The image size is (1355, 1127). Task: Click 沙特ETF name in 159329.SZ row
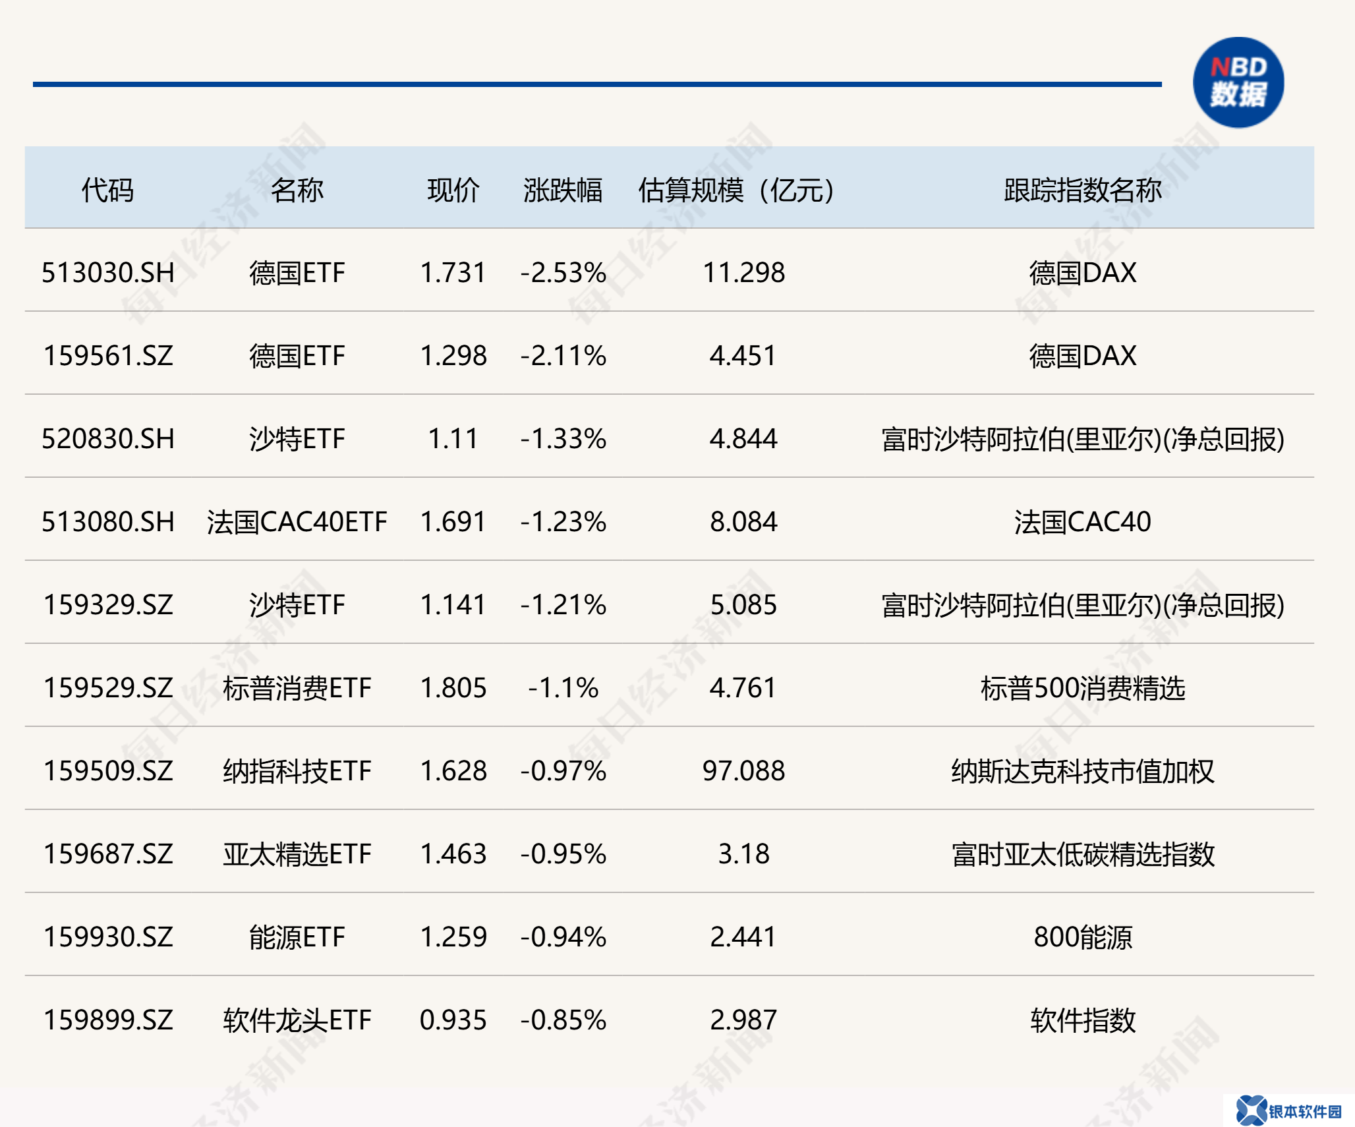[297, 605]
